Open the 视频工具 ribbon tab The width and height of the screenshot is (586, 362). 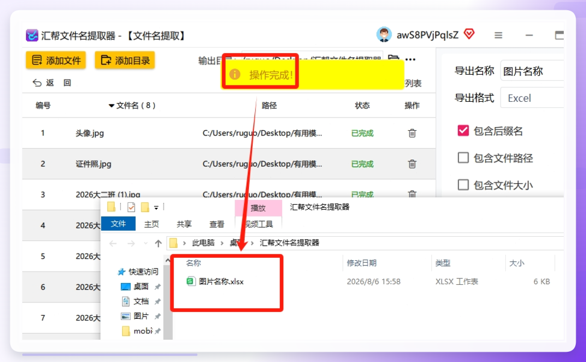point(259,224)
